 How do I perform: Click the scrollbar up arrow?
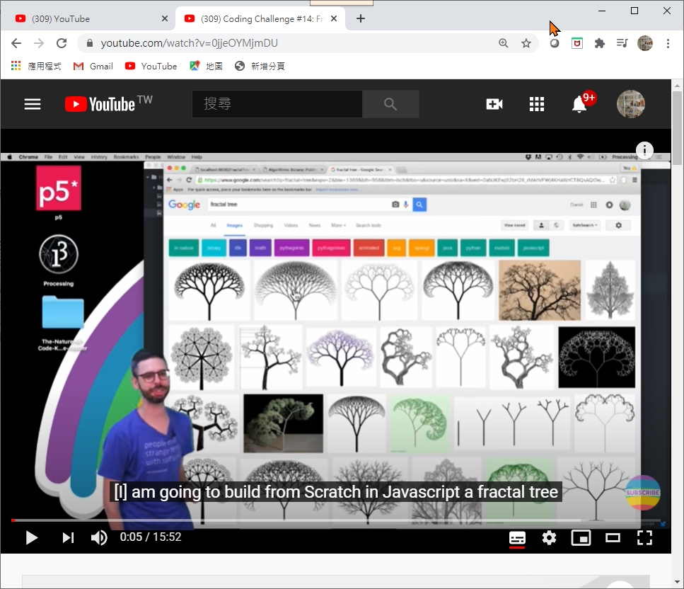pos(677,86)
